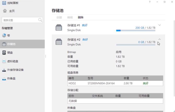
Task: Click the 存储池 #1 usage bar
Action: tap(136, 30)
